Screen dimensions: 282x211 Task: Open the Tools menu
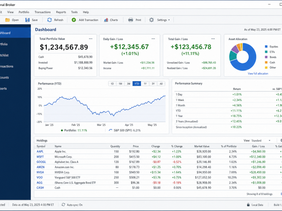pos(74,12)
